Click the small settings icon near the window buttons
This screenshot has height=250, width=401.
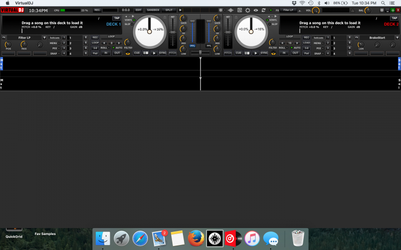pyautogui.click(x=382, y=10)
